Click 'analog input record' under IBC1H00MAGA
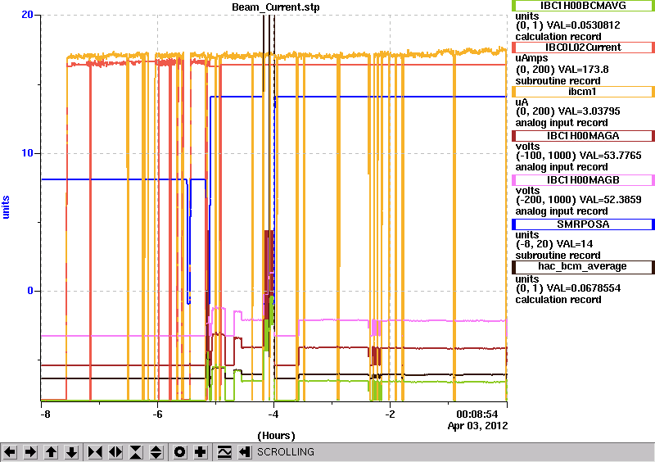Viewport: 655px width, 462px height. (562, 167)
